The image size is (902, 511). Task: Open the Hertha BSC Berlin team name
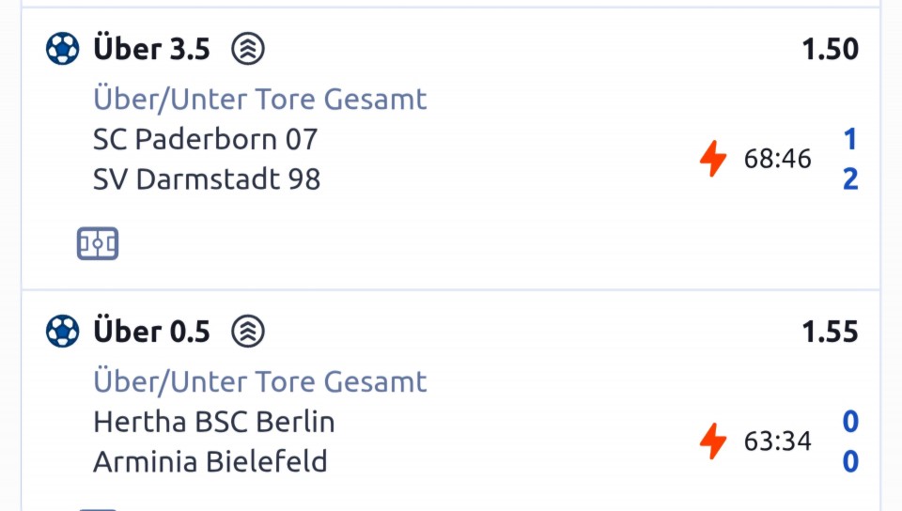tap(214, 422)
